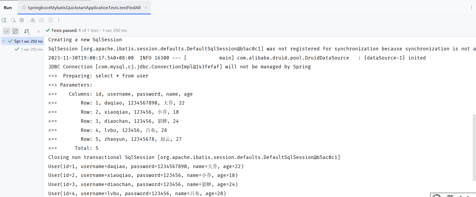Viewport: 476px width, 197px height.
Task: Open the test sort order dropdown
Action: coord(27,31)
